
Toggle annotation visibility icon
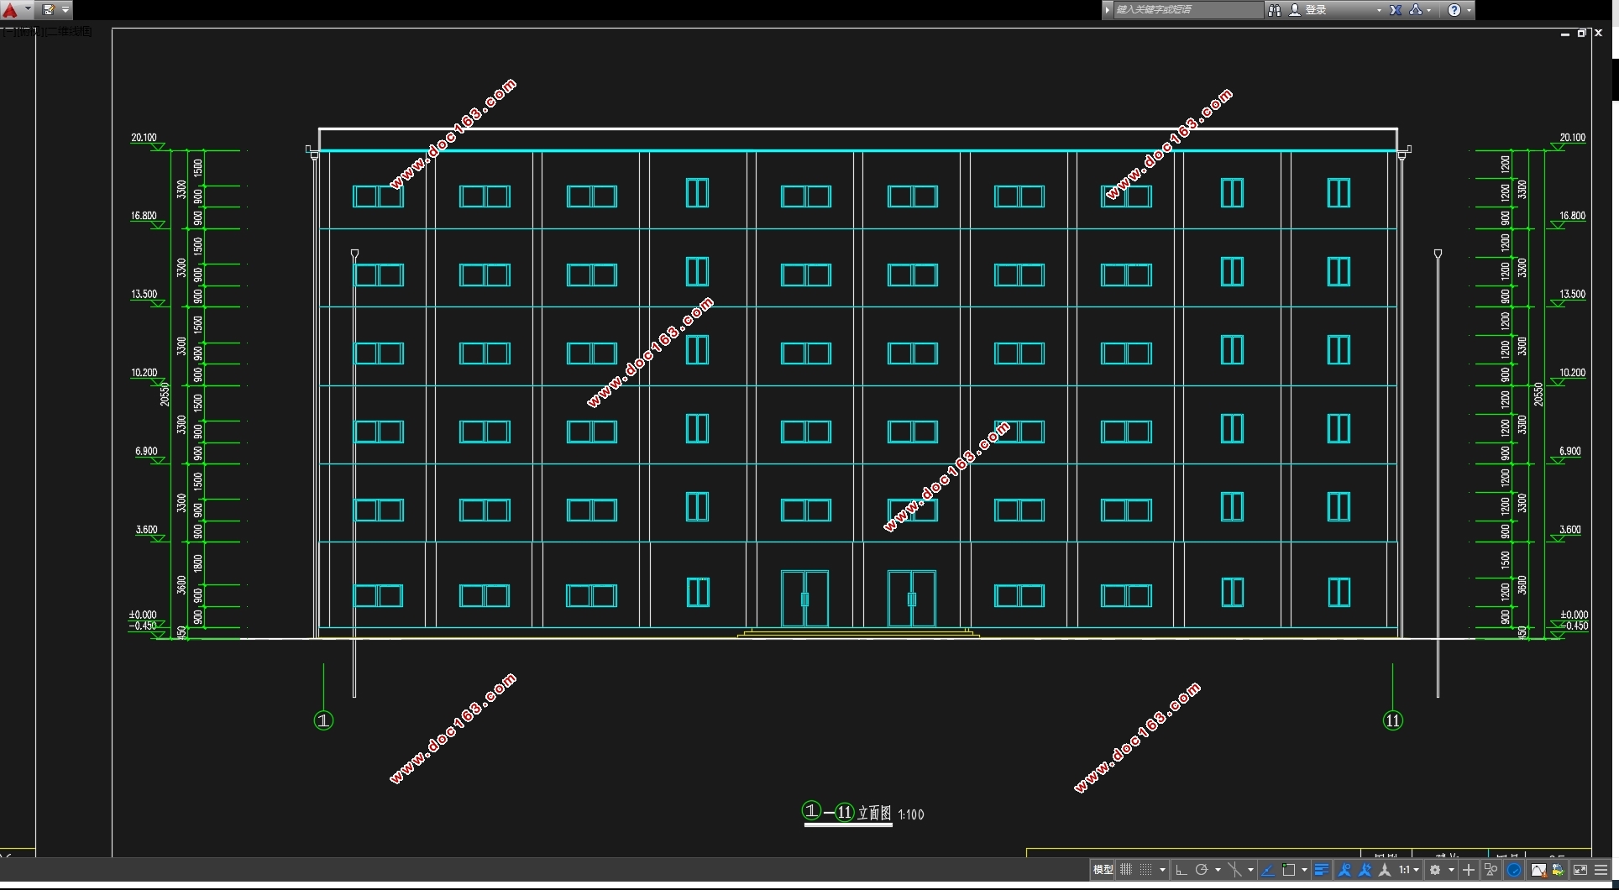1344,870
